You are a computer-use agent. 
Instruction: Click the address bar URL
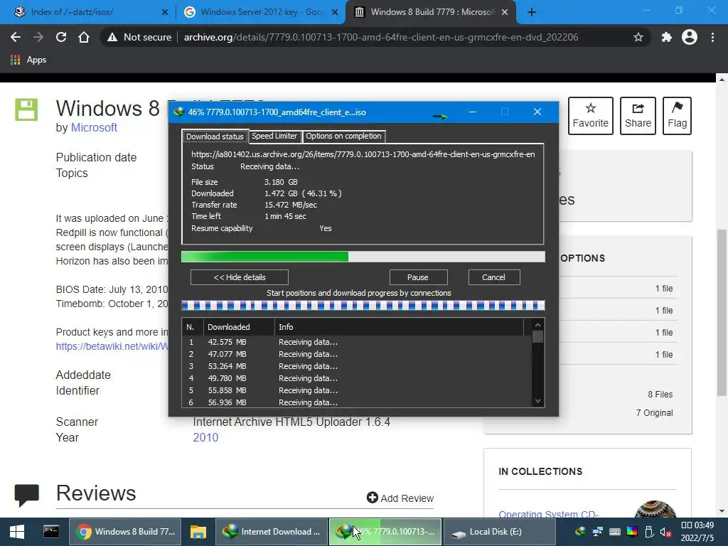[x=381, y=37]
